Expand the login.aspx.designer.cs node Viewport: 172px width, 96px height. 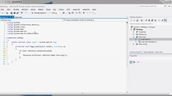tap(136, 42)
